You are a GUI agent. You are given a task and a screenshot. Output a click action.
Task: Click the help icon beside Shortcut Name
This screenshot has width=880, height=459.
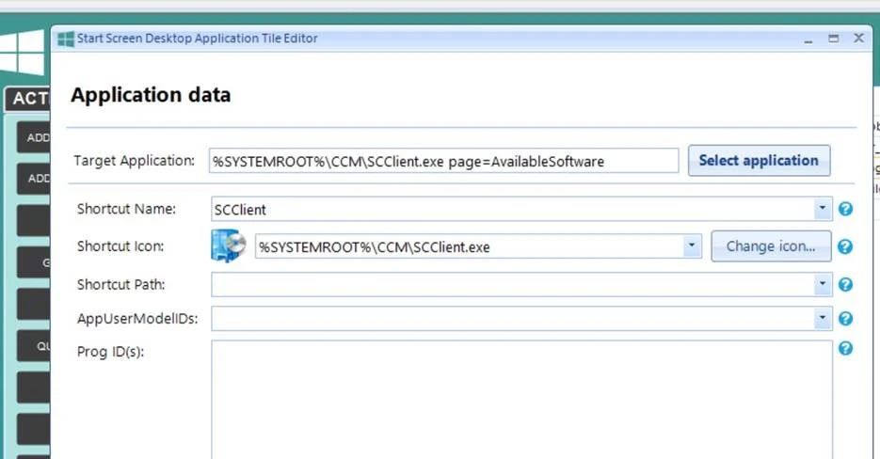[x=845, y=209]
